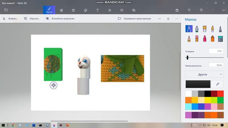Undo the last action

[189, 10]
